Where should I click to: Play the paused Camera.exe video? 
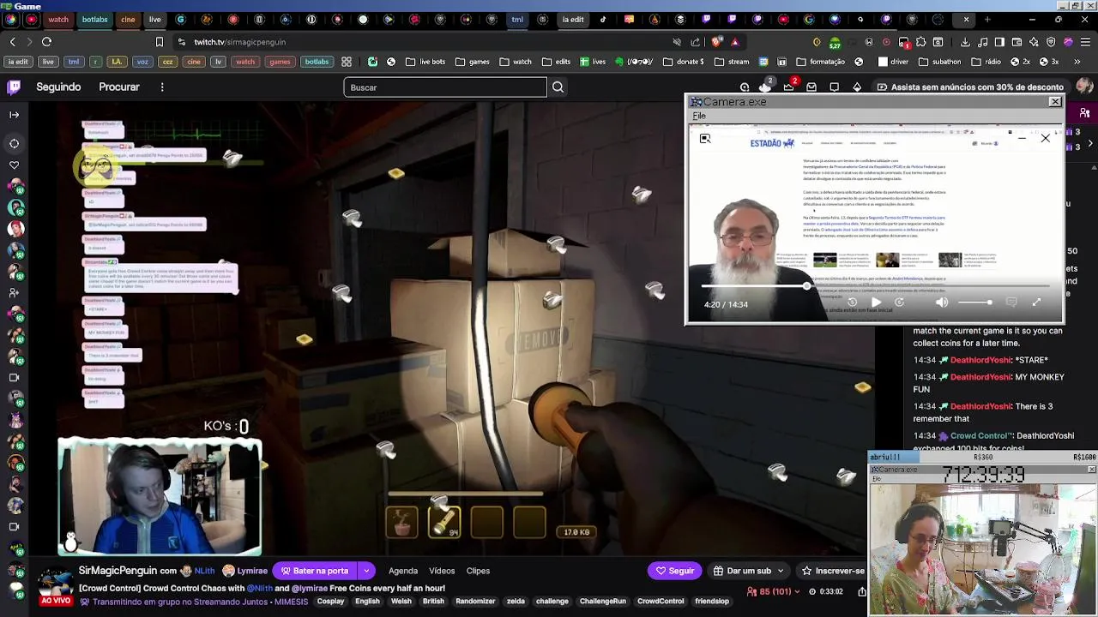pyautogui.click(x=876, y=303)
